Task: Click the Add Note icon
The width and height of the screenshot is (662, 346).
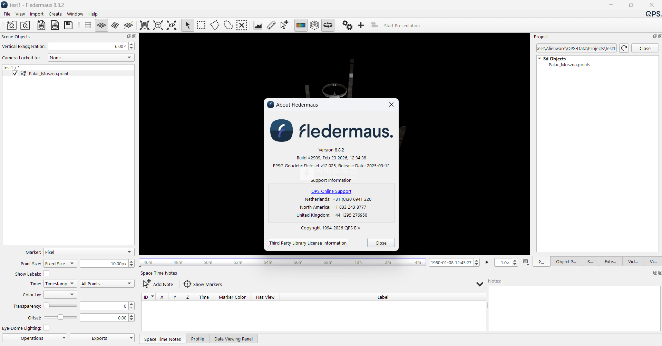Action: [147, 284]
